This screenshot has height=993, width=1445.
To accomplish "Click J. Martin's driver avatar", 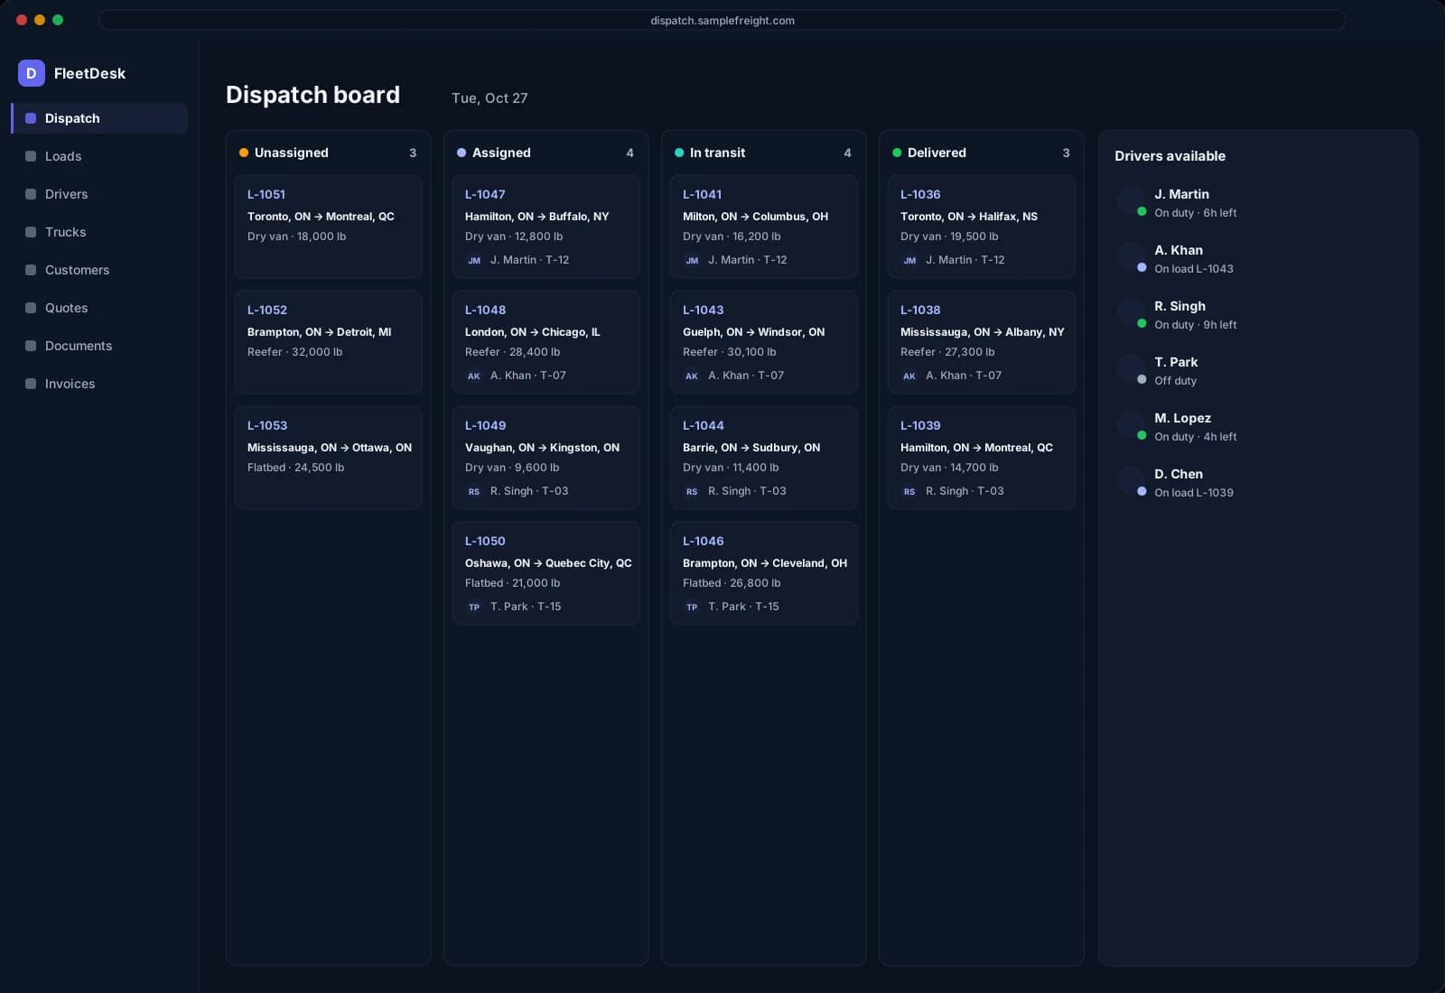I will (x=1130, y=201).
